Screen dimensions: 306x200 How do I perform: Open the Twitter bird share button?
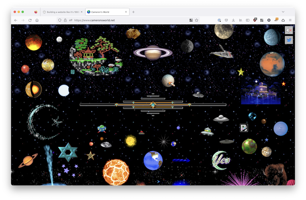[x=289, y=40]
